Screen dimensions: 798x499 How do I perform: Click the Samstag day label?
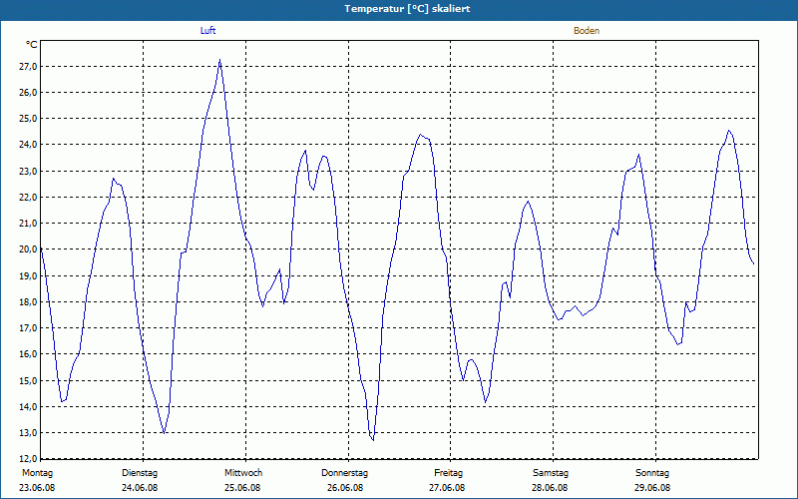551,473
